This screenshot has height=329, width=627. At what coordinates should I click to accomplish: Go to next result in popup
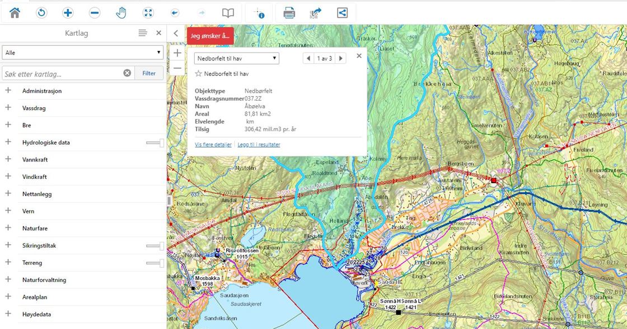click(x=341, y=58)
